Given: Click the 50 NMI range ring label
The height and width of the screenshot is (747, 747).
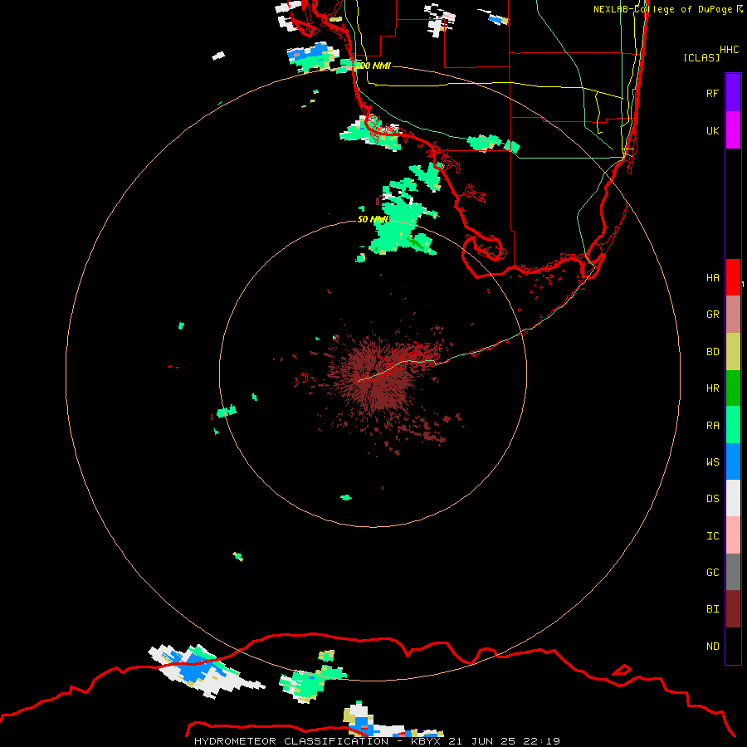Looking at the screenshot, I should coord(373,219).
